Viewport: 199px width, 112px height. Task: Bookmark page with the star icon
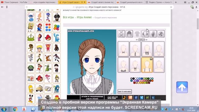(171, 7)
